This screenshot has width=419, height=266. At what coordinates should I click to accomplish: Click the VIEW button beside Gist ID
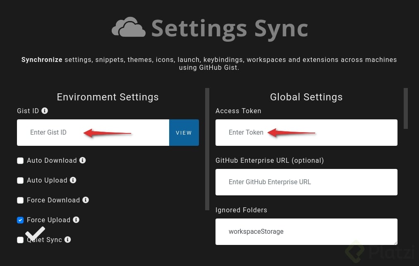coord(184,133)
